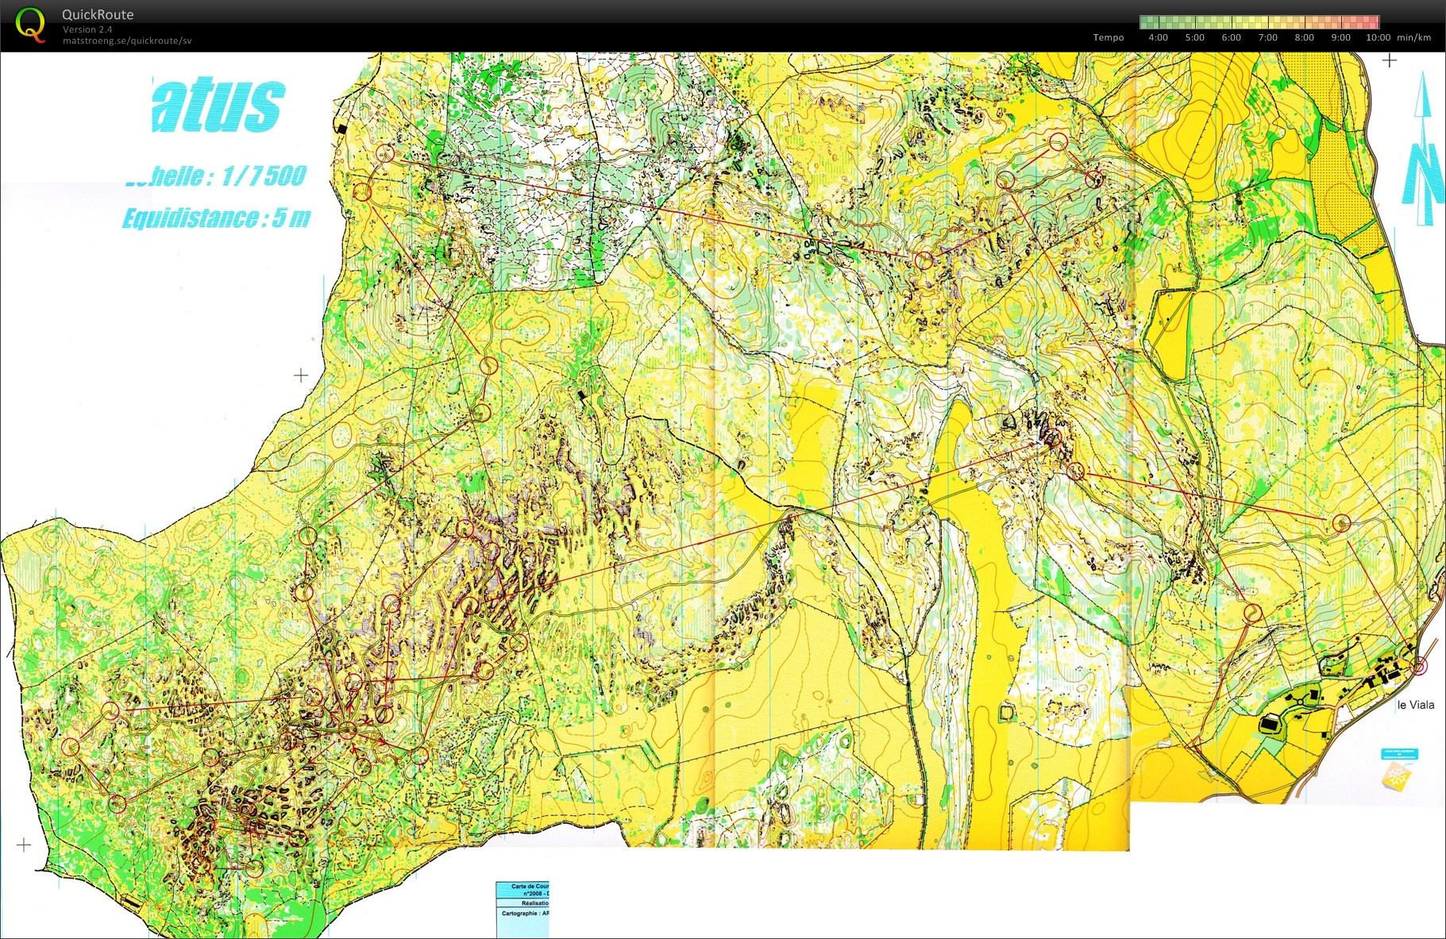
Task: Click the Version 2.4 label
Action: coord(87,29)
